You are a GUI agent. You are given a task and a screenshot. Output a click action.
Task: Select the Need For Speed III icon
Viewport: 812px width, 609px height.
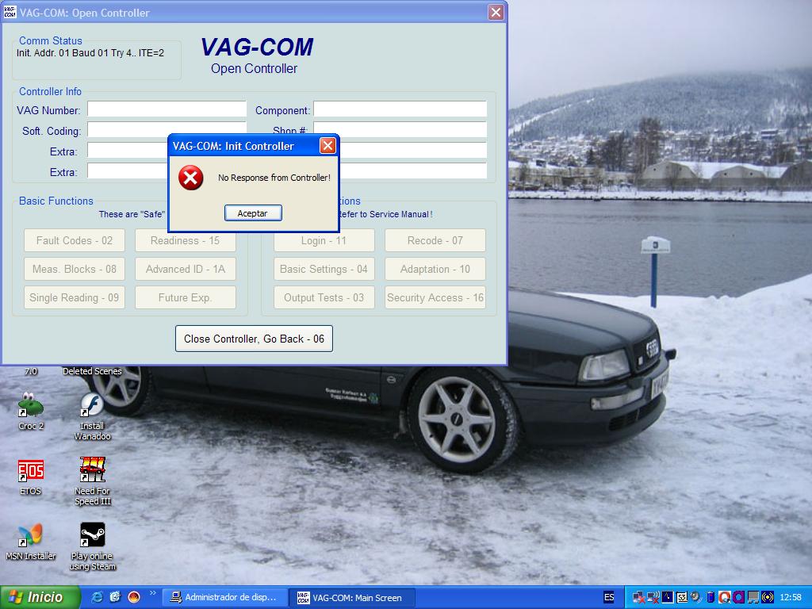coord(92,481)
